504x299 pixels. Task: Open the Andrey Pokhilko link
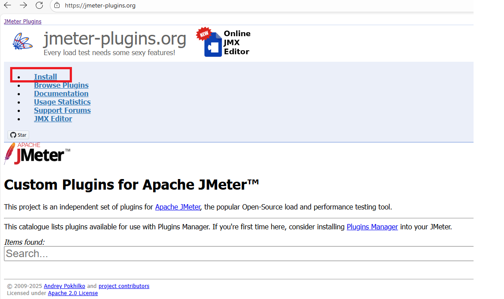64,286
